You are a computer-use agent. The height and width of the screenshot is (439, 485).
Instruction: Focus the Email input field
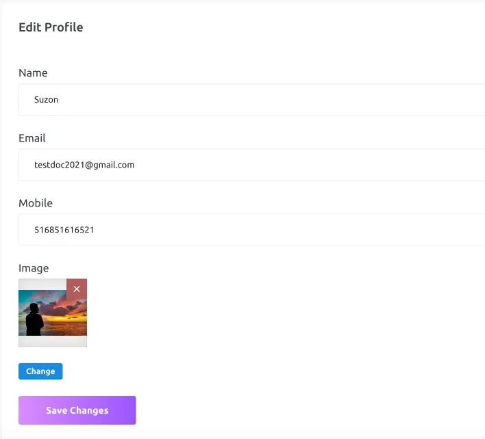(x=252, y=165)
